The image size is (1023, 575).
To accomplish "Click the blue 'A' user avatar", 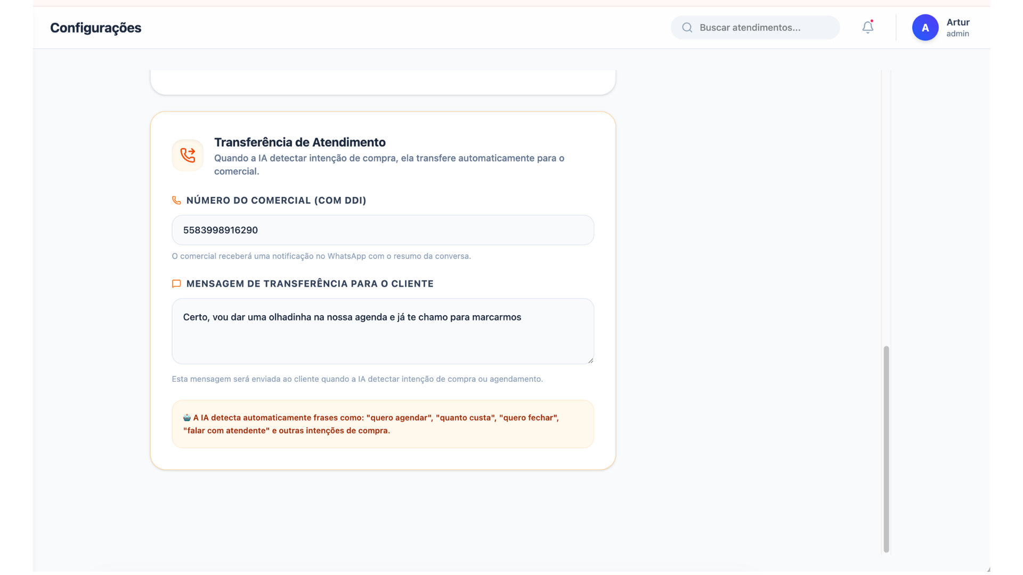I will click(925, 28).
